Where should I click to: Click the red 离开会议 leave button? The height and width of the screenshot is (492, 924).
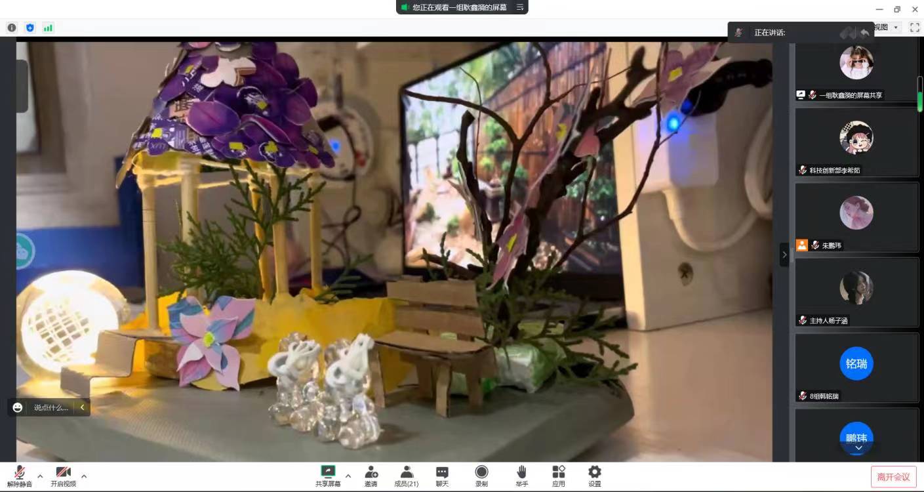(893, 477)
